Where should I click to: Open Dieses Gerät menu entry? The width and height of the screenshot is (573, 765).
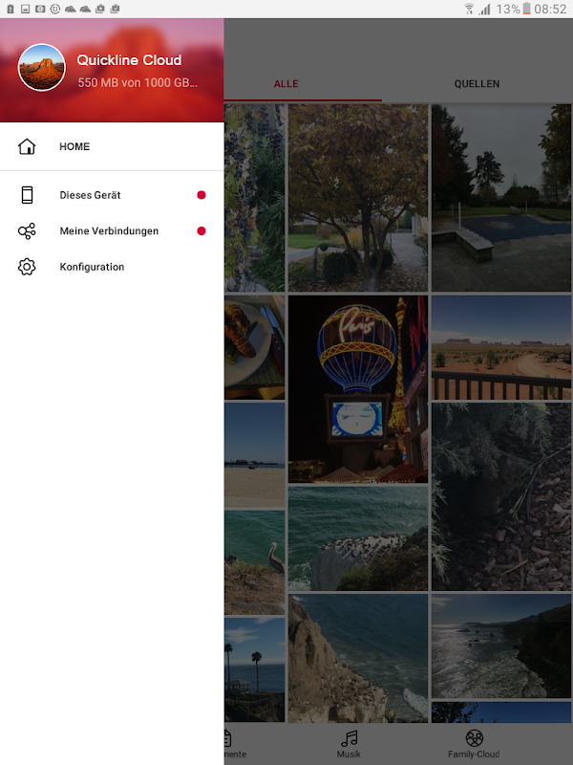click(x=112, y=195)
